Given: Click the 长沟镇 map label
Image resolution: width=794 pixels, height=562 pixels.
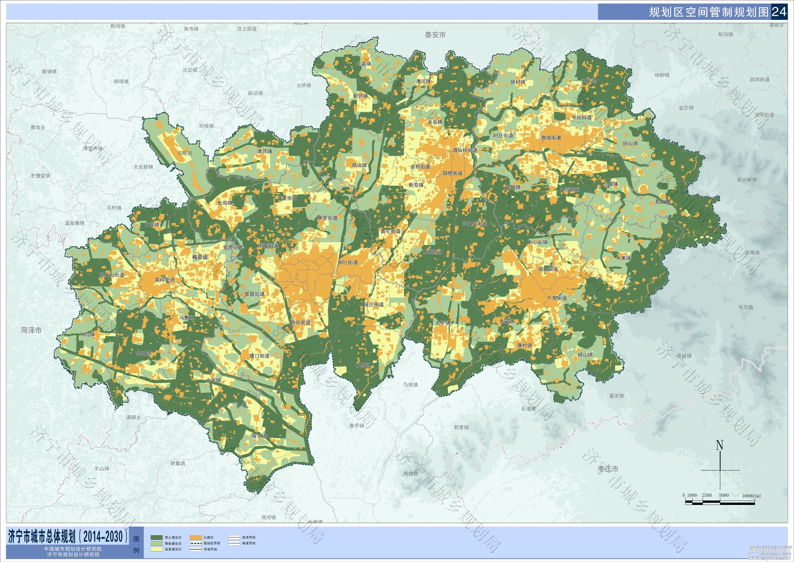Looking at the screenshot, I should [x=225, y=203].
